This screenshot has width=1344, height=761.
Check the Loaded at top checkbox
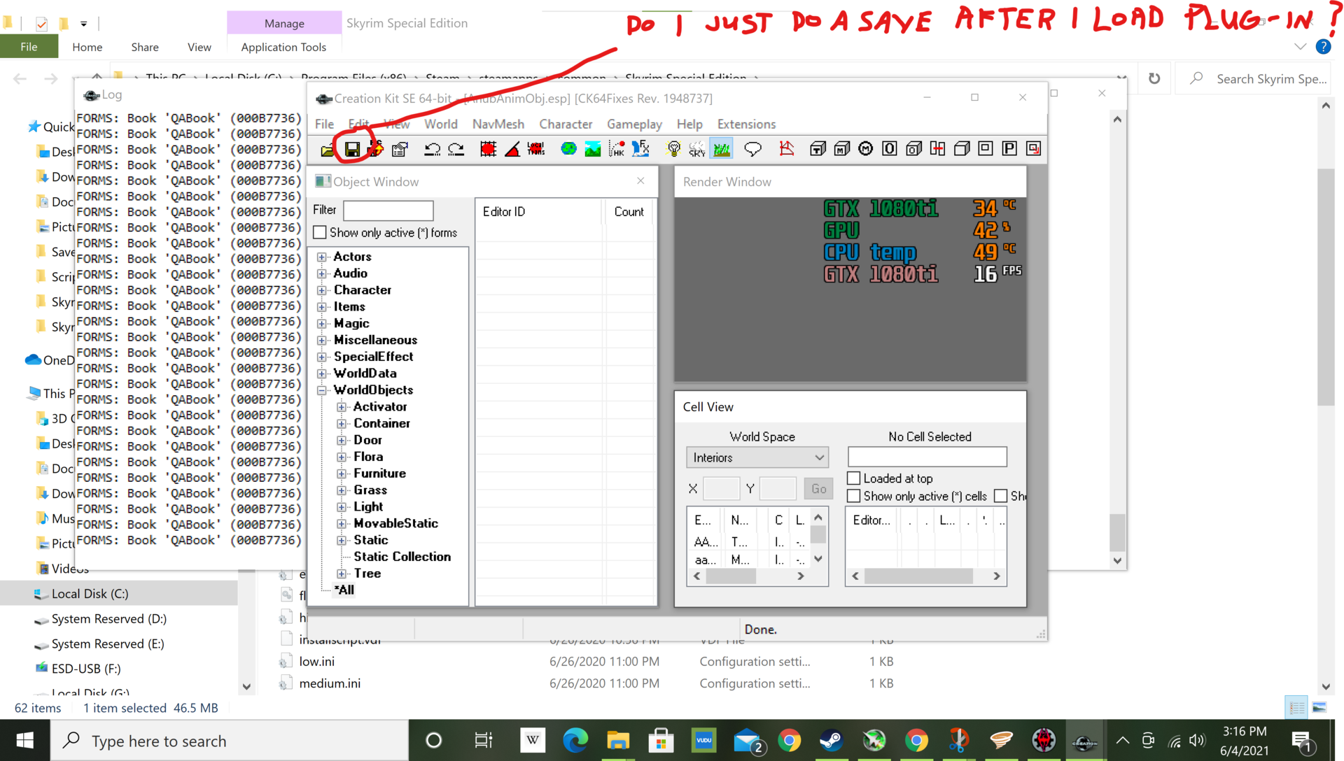(x=853, y=478)
